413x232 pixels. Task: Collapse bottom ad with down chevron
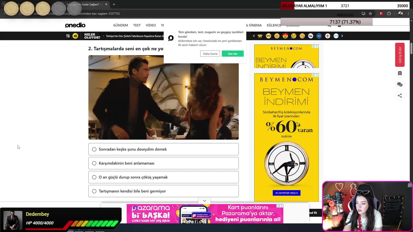205,201
